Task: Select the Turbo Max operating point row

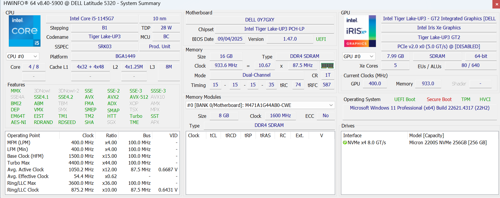Action: coord(18,163)
